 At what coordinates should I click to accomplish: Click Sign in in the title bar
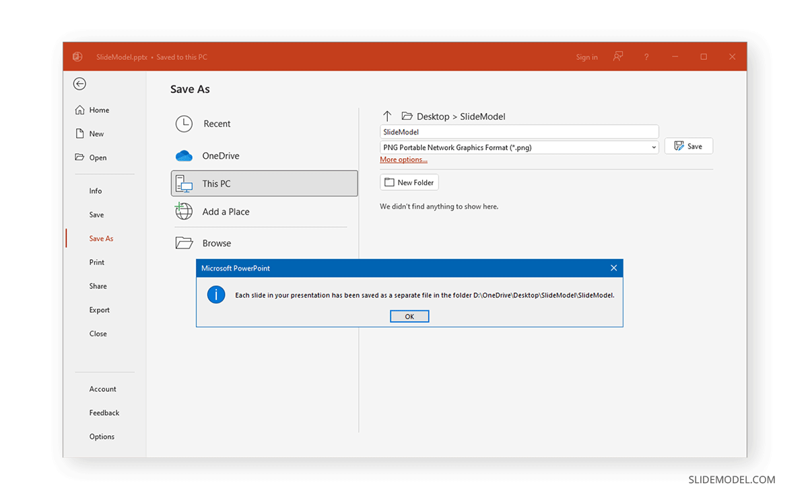click(x=586, y=57)
